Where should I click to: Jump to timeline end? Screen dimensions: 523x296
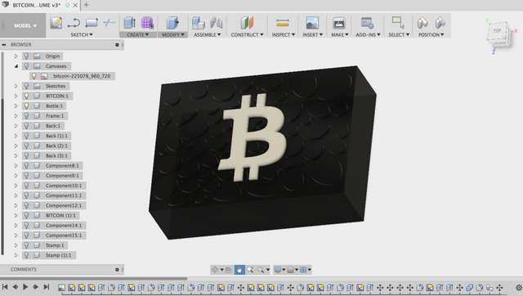pyautogui.click(x=47, y=287)
